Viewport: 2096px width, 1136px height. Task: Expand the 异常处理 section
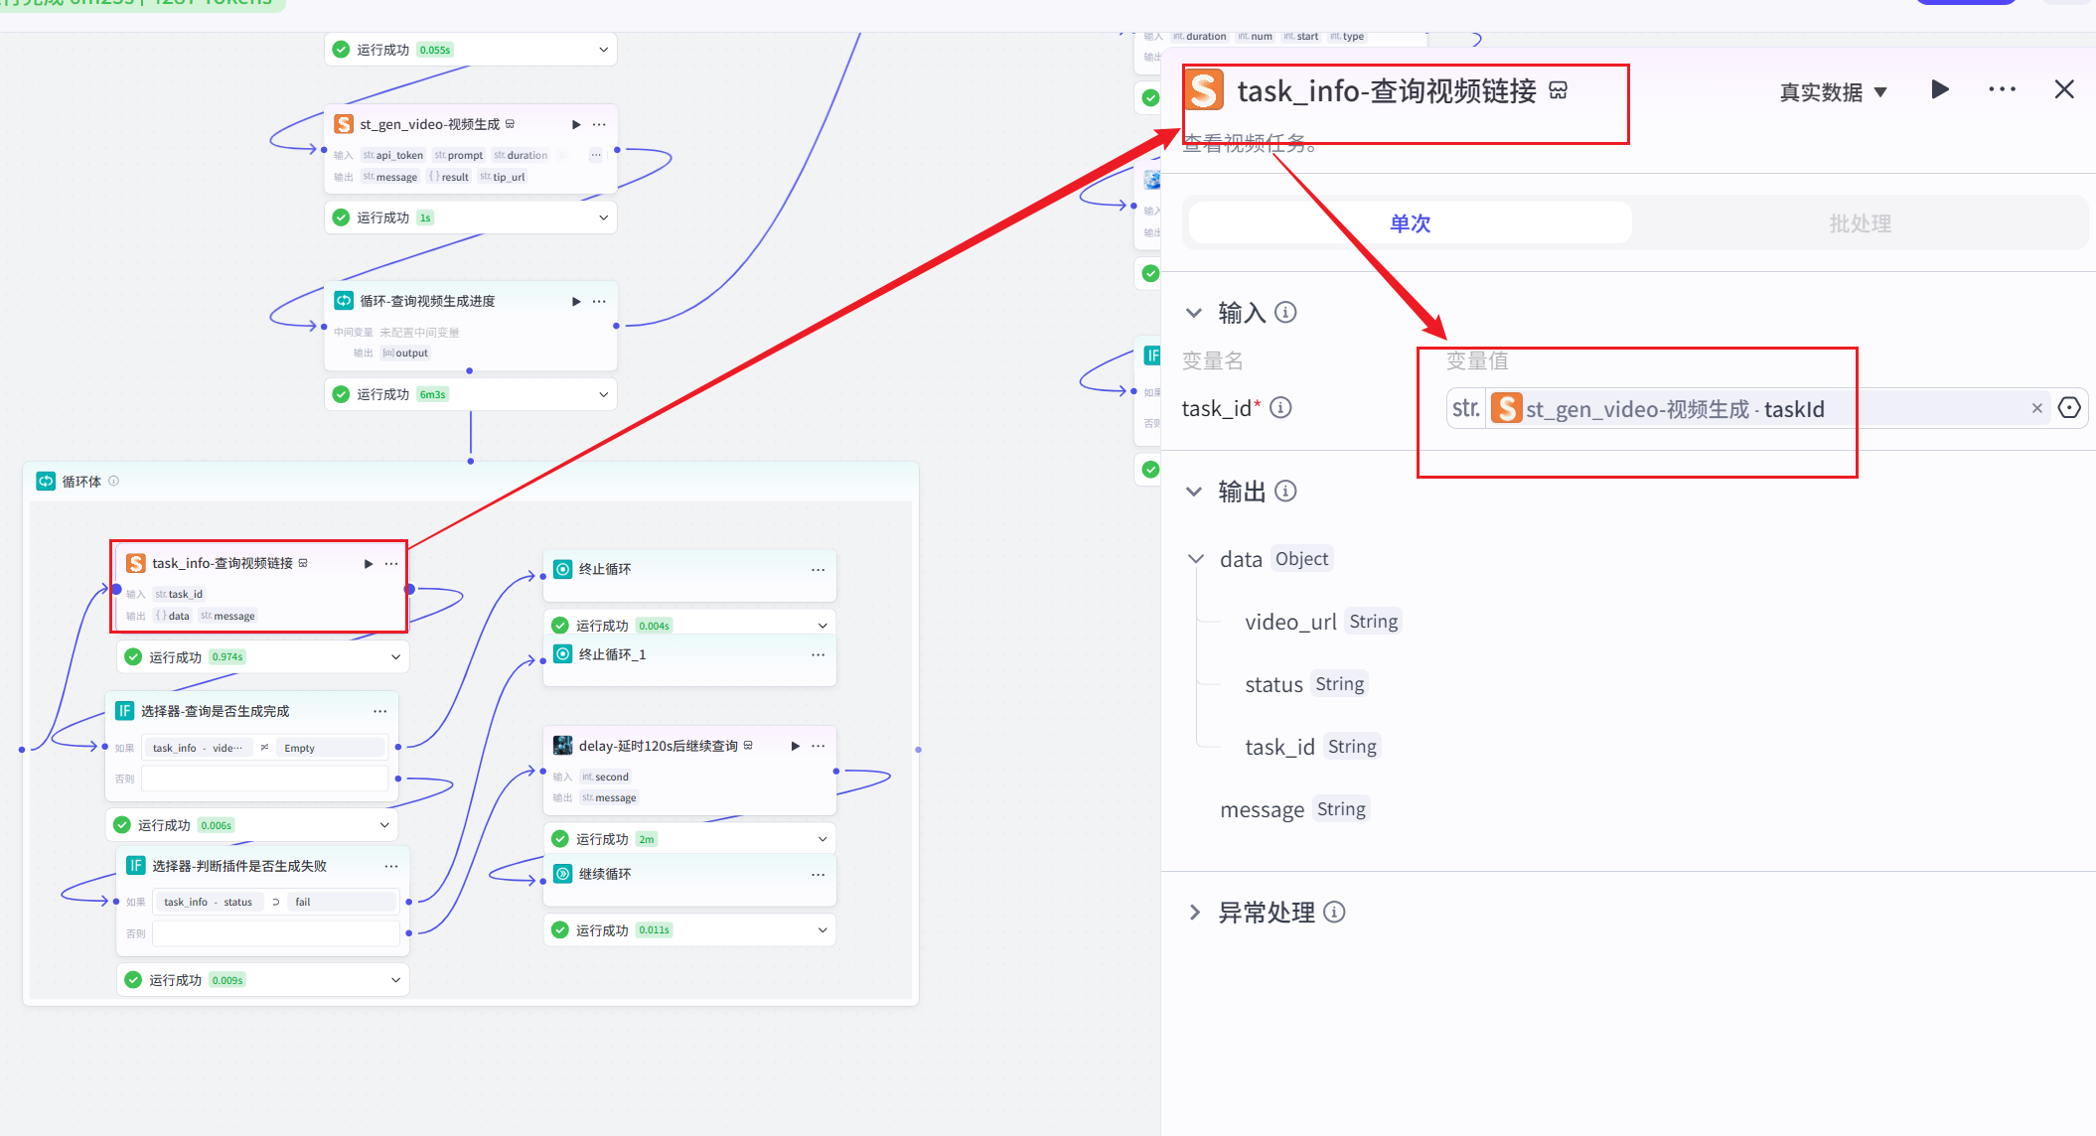(x=1195, y=912)
